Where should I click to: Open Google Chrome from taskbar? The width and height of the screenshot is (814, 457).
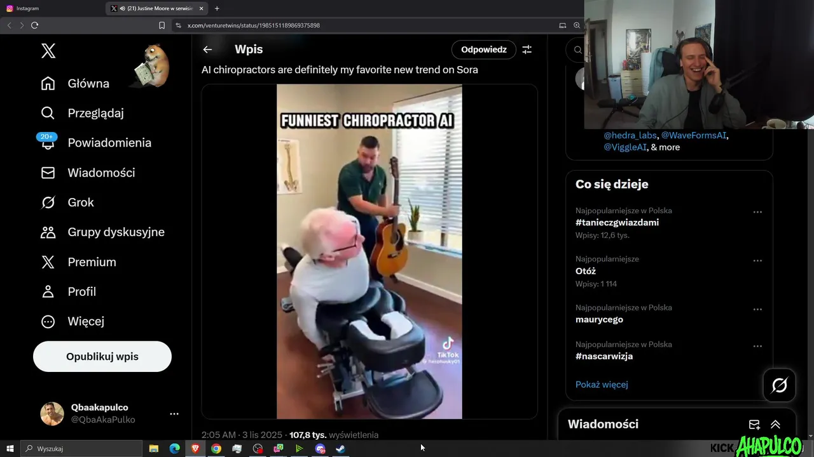click(x=216, y=449)
